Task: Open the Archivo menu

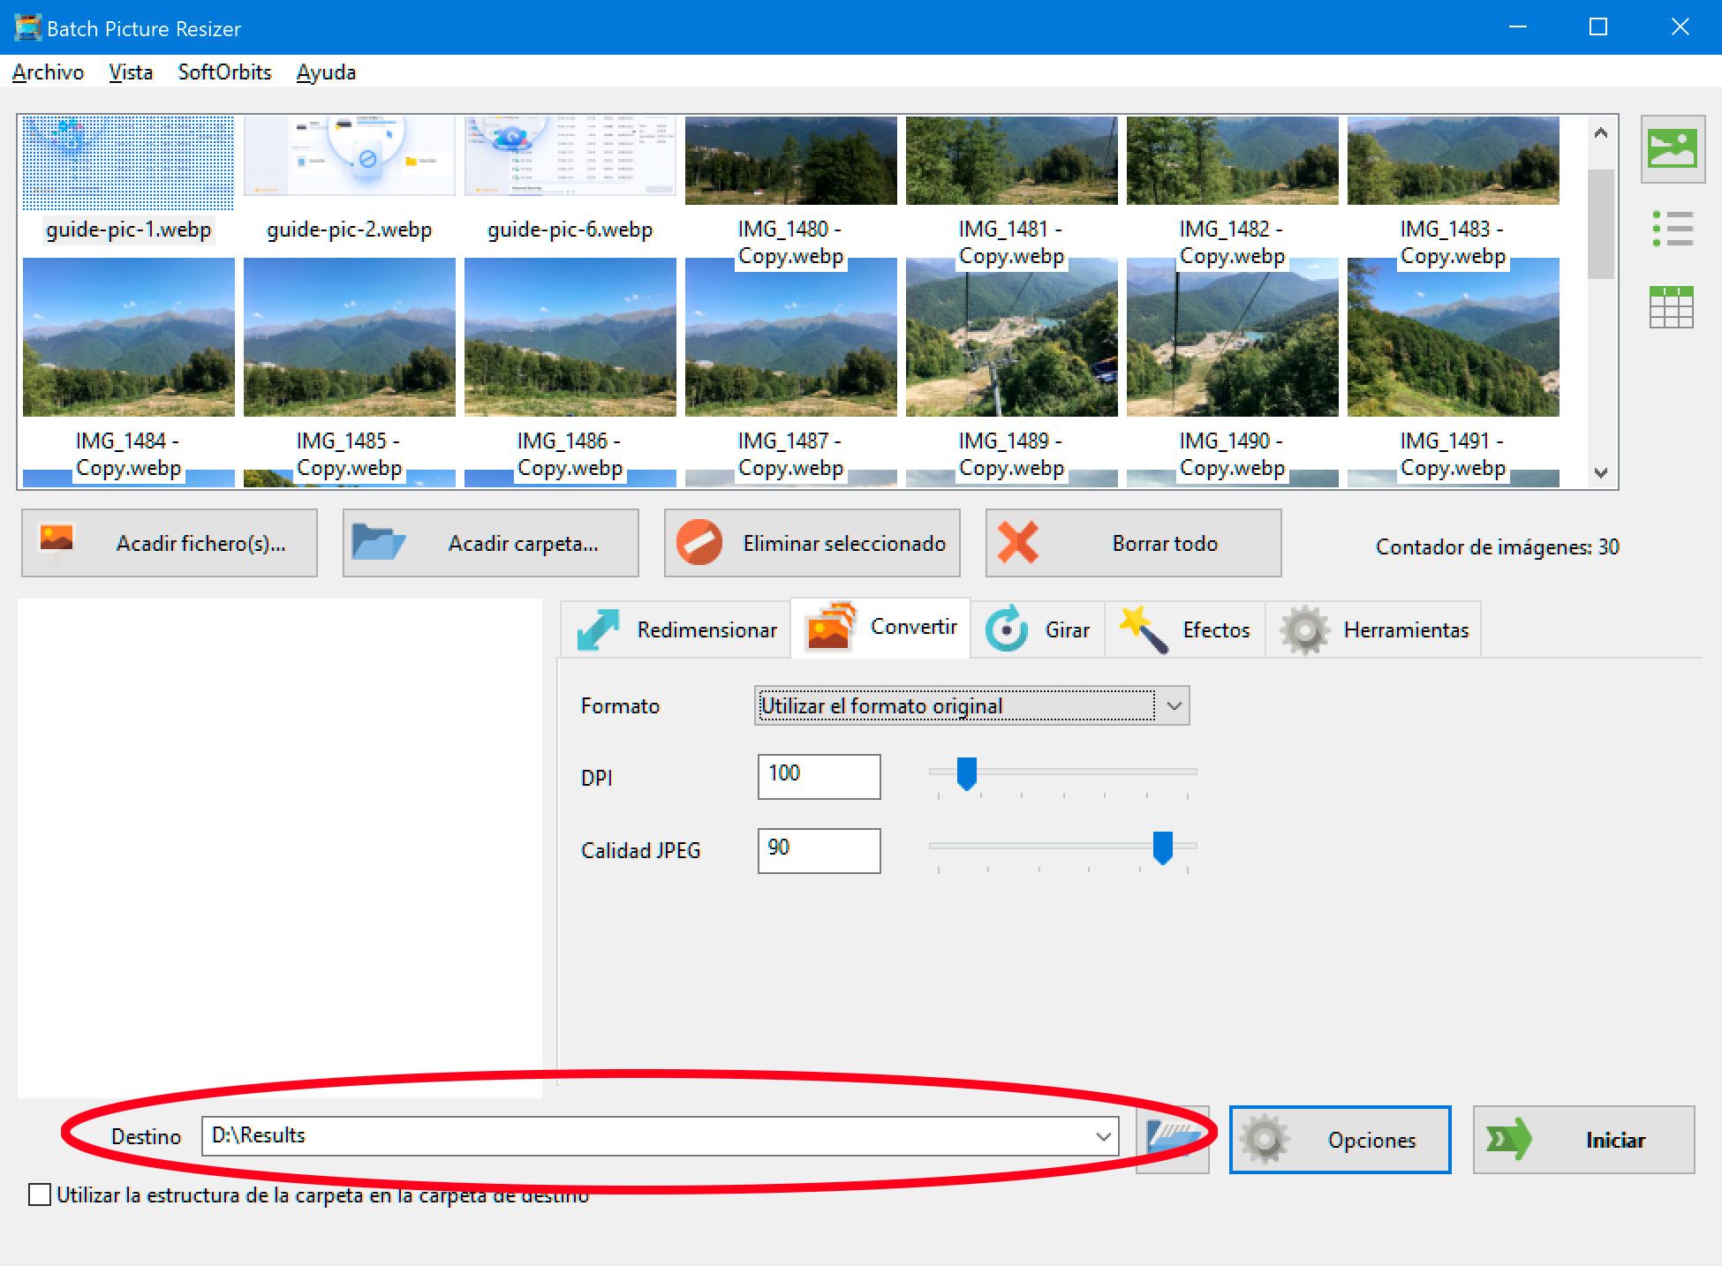Action: coord(48,72)
